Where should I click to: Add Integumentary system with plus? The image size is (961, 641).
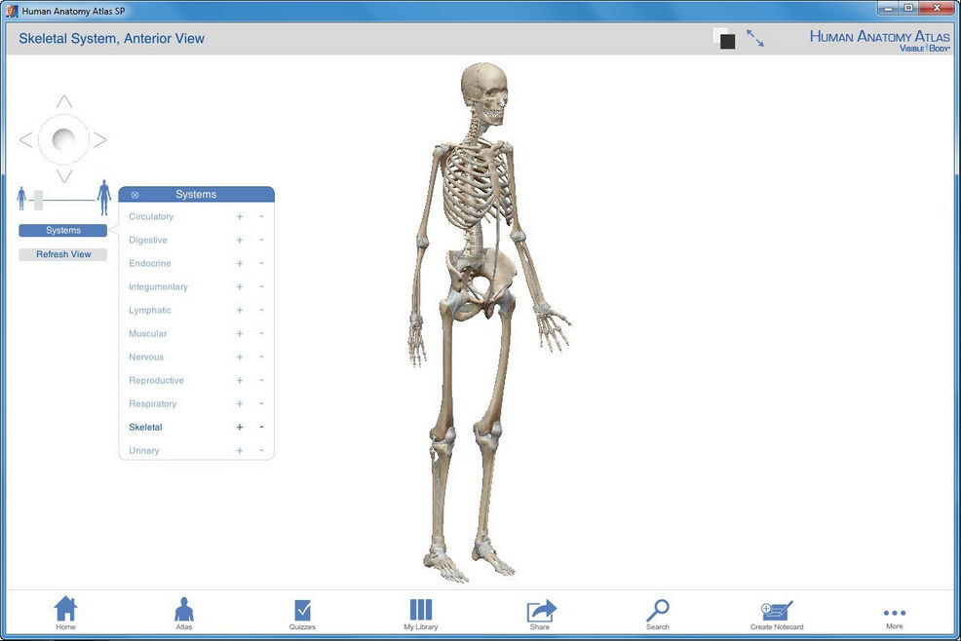[240, 286]
